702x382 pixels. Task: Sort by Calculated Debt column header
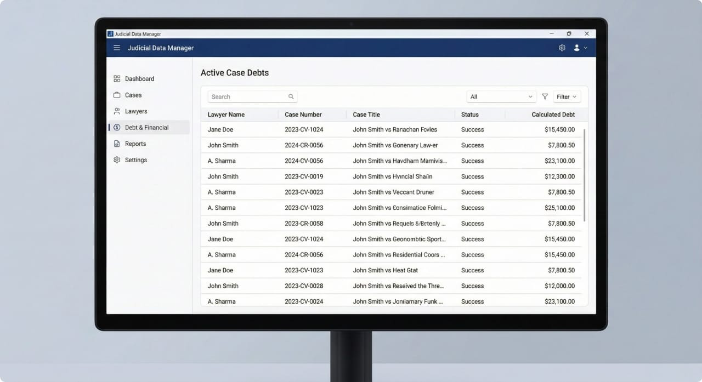(553, 115)
